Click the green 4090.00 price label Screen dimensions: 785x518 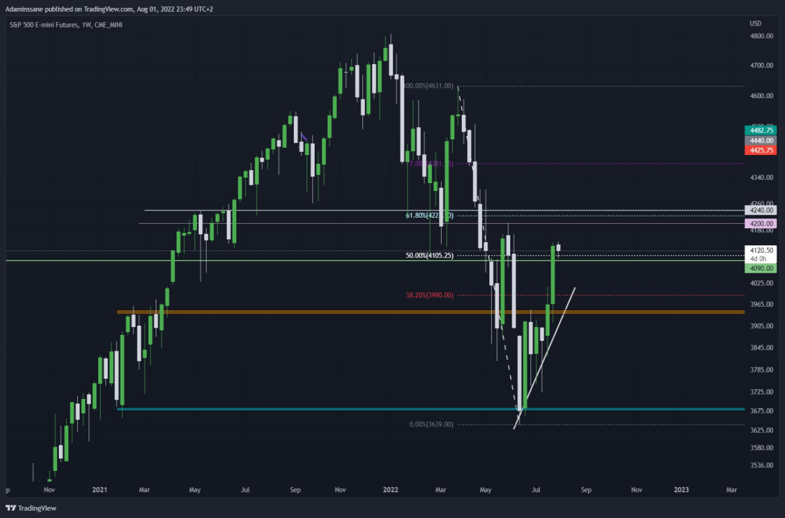point(760,268)
